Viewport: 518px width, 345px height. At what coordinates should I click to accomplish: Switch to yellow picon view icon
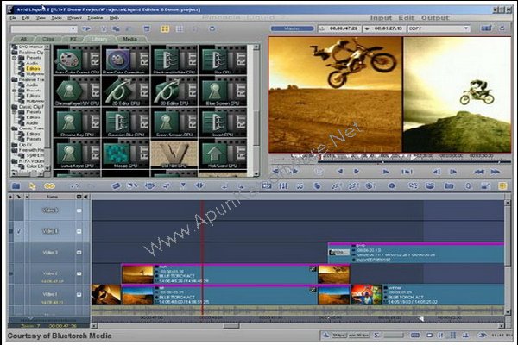tap(165, 28)
